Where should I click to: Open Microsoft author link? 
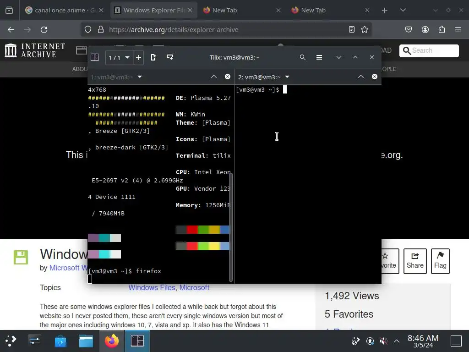(69, 268)
